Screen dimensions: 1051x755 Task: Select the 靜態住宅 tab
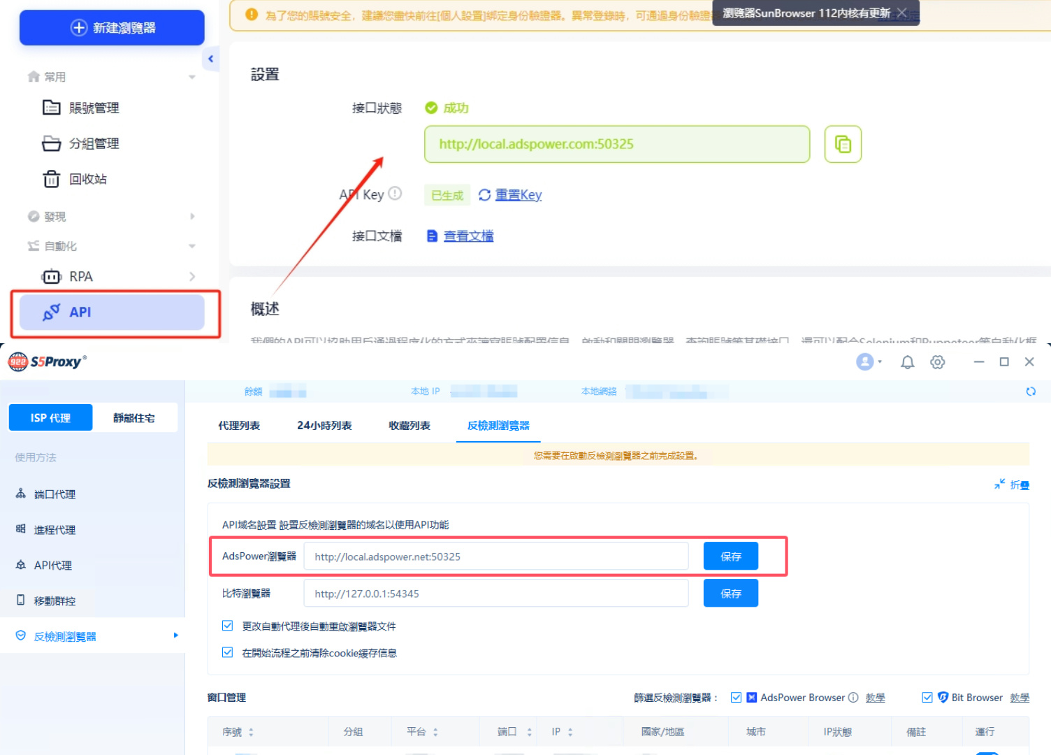pyautogui.click(x=134, y=418)
